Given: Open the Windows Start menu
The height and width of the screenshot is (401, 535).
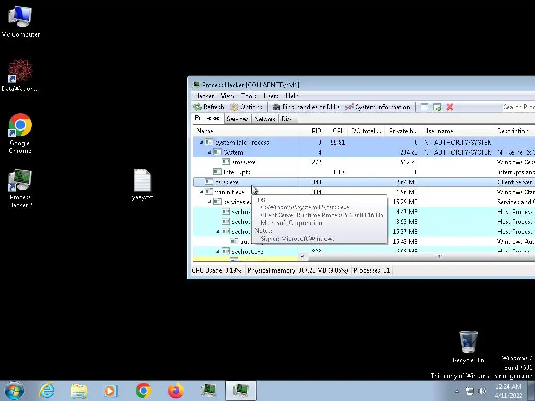Looking at the screenshot, I should [14, 391].
